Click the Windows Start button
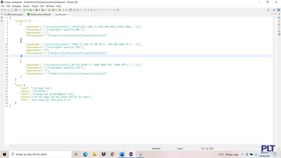 4,154
